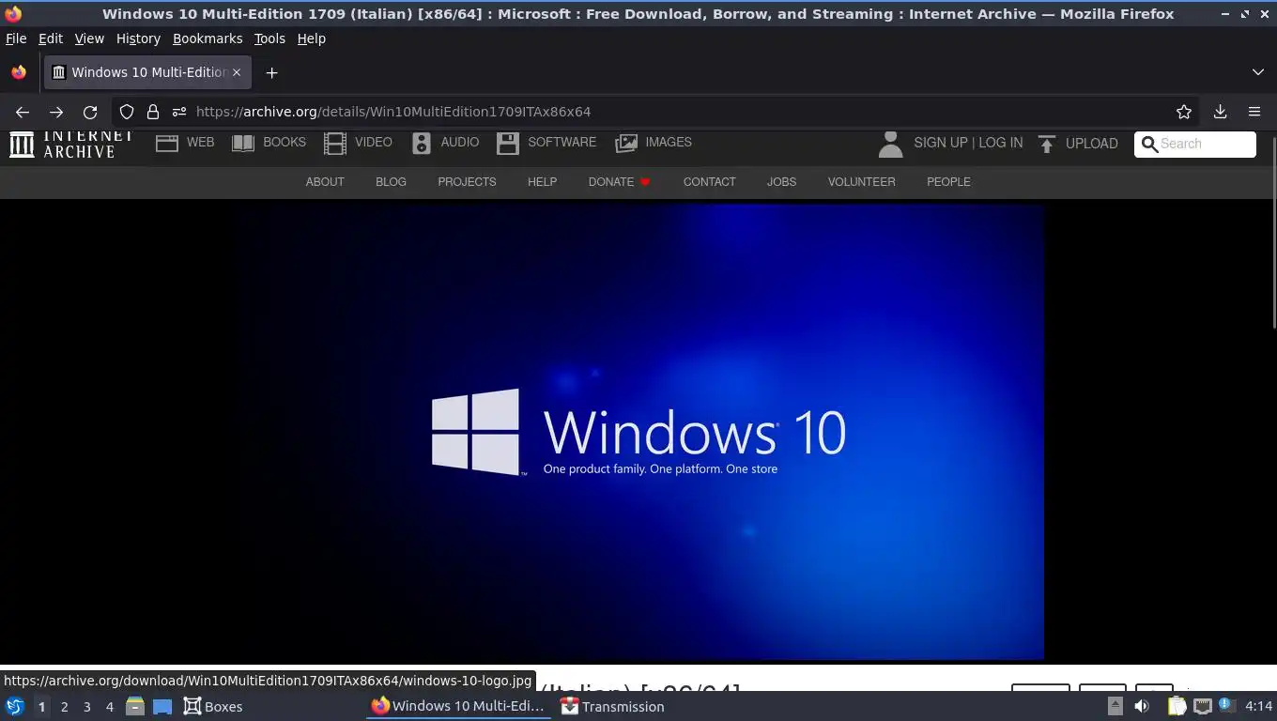Switch to workspace 3

tap(87, 707)
